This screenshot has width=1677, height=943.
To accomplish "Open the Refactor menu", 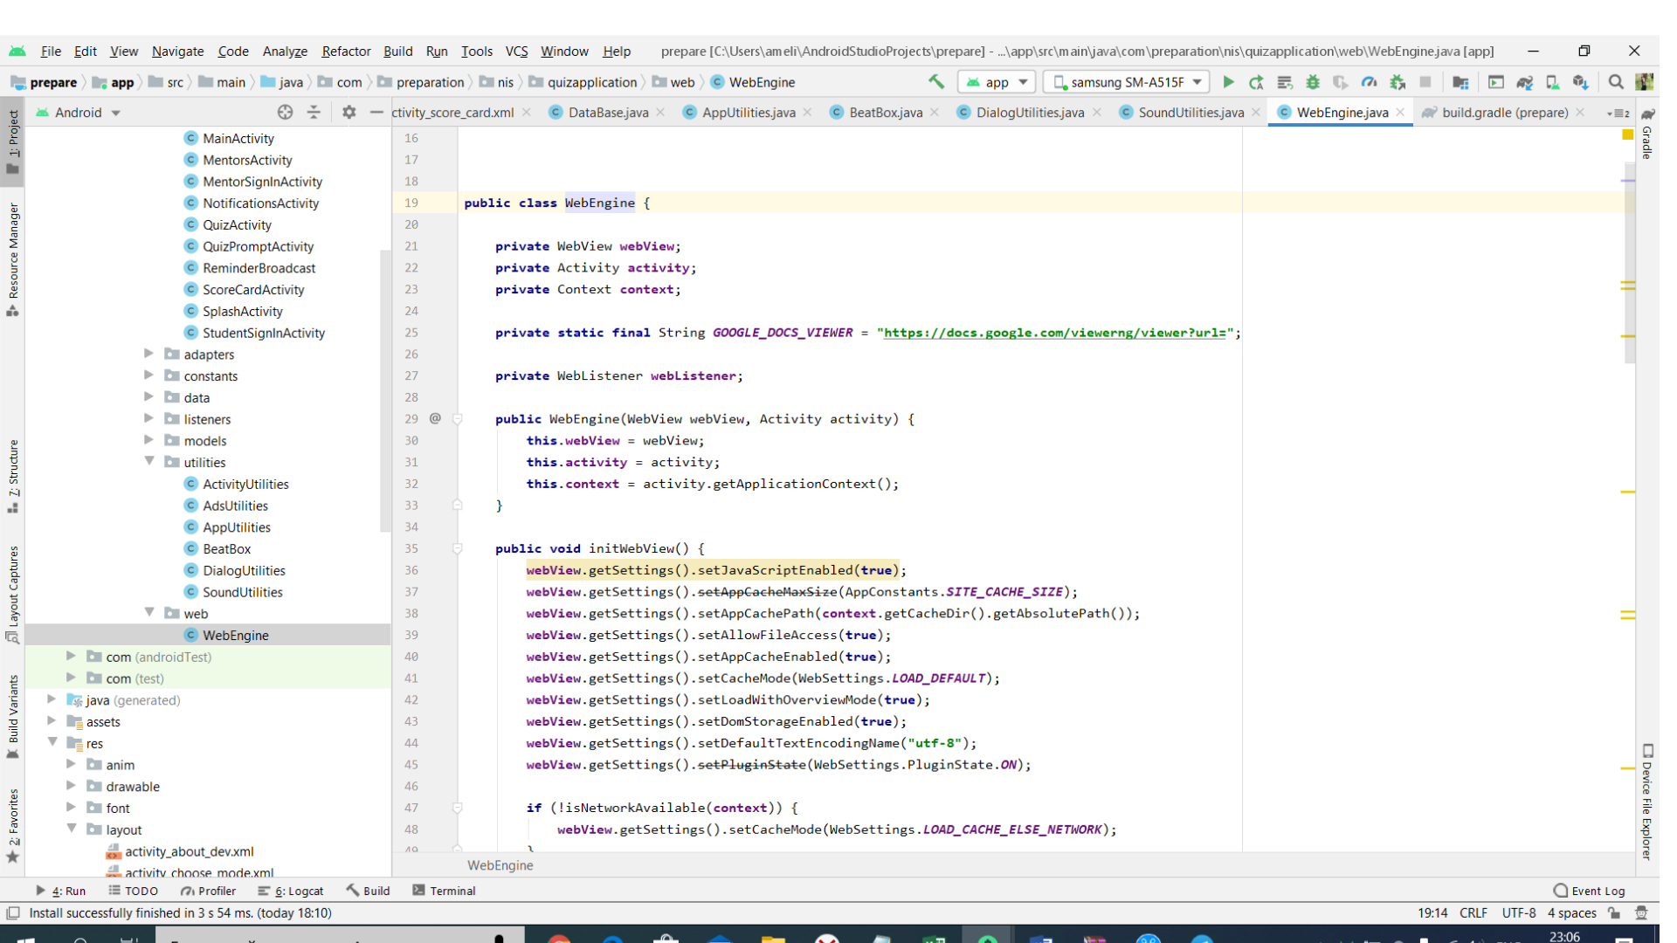I will pos(346,51).
